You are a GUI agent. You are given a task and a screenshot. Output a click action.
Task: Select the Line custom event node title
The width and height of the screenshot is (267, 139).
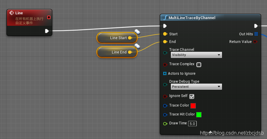(19, 13)
